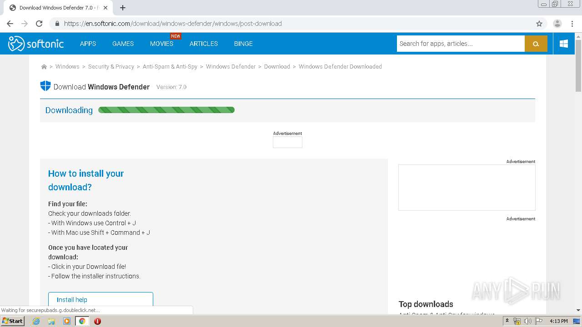This screenshot has height=327, width=582.
Task: Click the Chrome back arrow
Action: tap(10, 24)
